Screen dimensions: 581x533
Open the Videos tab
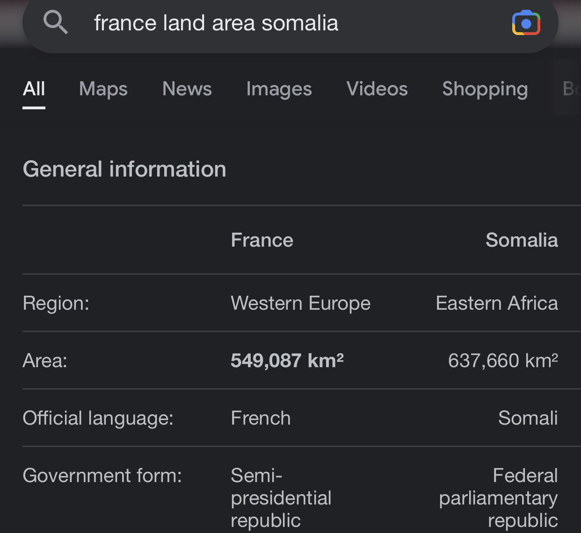click(x=377, y=89)
